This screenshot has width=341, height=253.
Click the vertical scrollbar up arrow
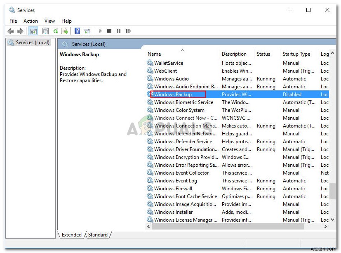(x=332, y=53)
